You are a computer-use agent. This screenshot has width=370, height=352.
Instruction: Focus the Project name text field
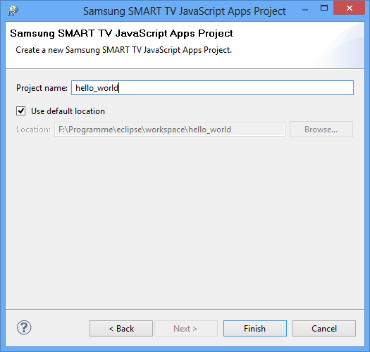pos(212,88)
